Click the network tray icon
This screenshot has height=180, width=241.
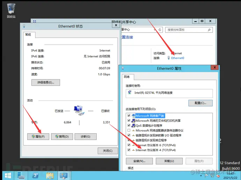point(213,175)
